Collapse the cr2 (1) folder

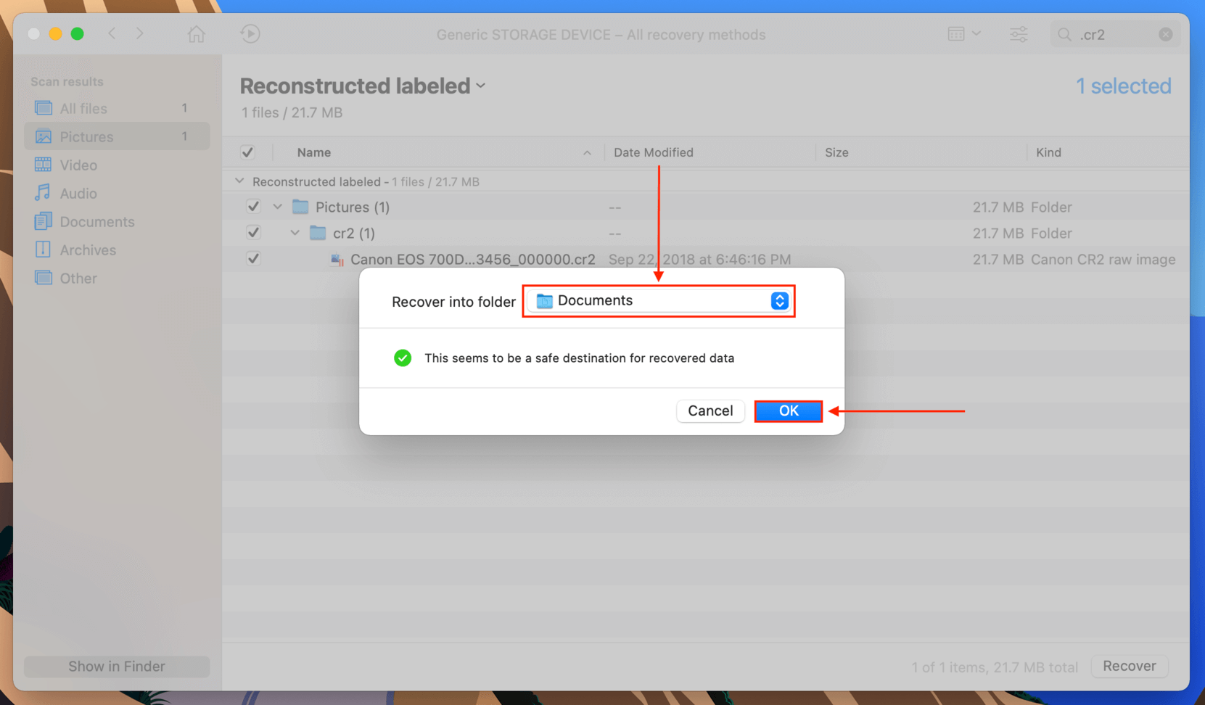point(295,233)
